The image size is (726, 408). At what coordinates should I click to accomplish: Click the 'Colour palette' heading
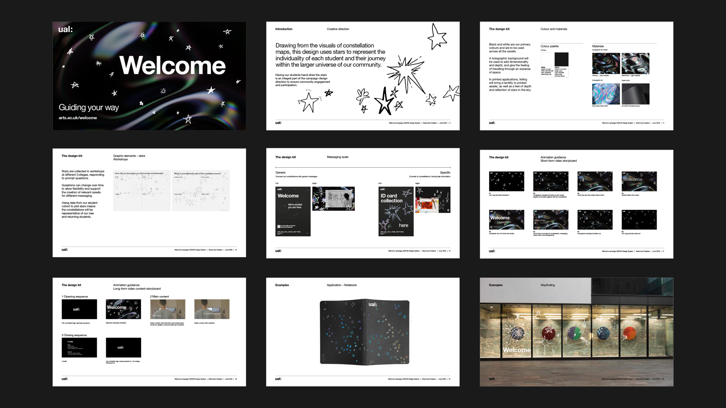click(x=549, y=46)
